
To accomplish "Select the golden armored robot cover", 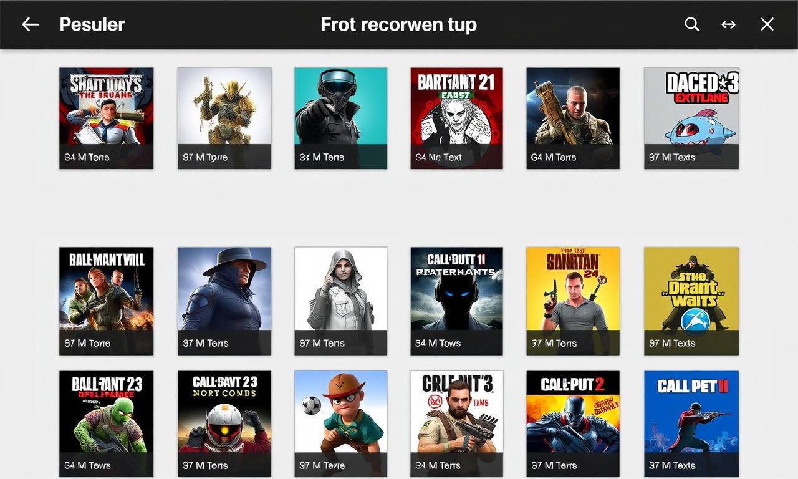I will [224, 118].
